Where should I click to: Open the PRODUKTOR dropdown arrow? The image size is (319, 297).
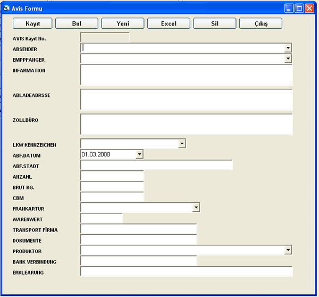288,250
